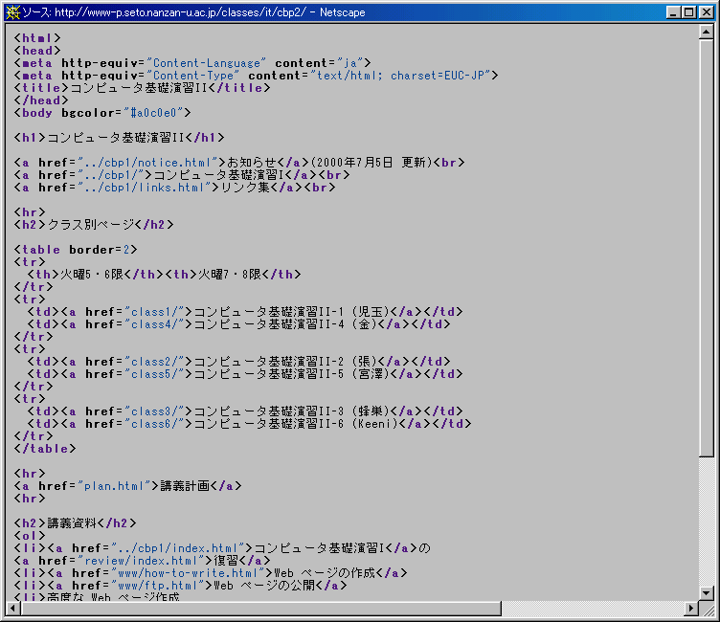Click the "class6/" href value
Viewport: 720px width, 622px height.
[x=154, y=423]
